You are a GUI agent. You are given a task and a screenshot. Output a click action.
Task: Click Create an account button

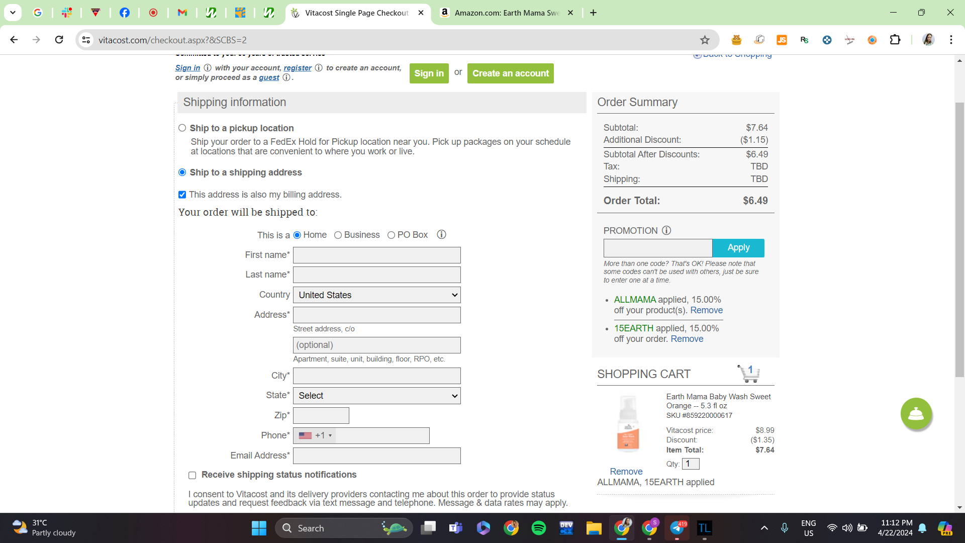point(511,73)
